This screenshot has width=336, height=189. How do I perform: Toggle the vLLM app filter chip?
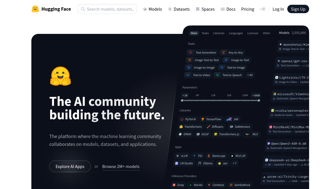182,156
